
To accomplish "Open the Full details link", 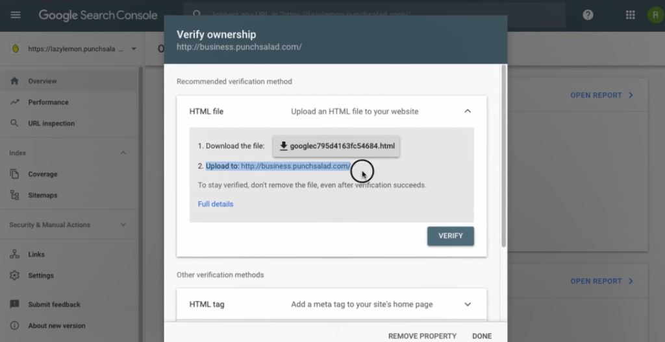I will point(216,204).
